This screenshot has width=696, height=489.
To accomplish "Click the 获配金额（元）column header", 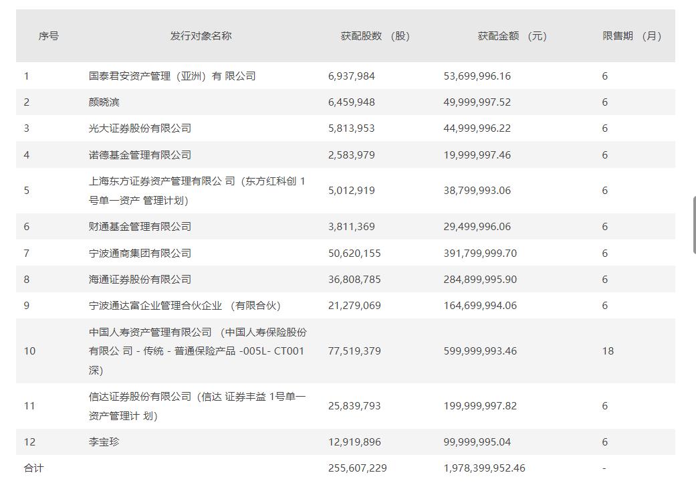I will click(512, 36).
